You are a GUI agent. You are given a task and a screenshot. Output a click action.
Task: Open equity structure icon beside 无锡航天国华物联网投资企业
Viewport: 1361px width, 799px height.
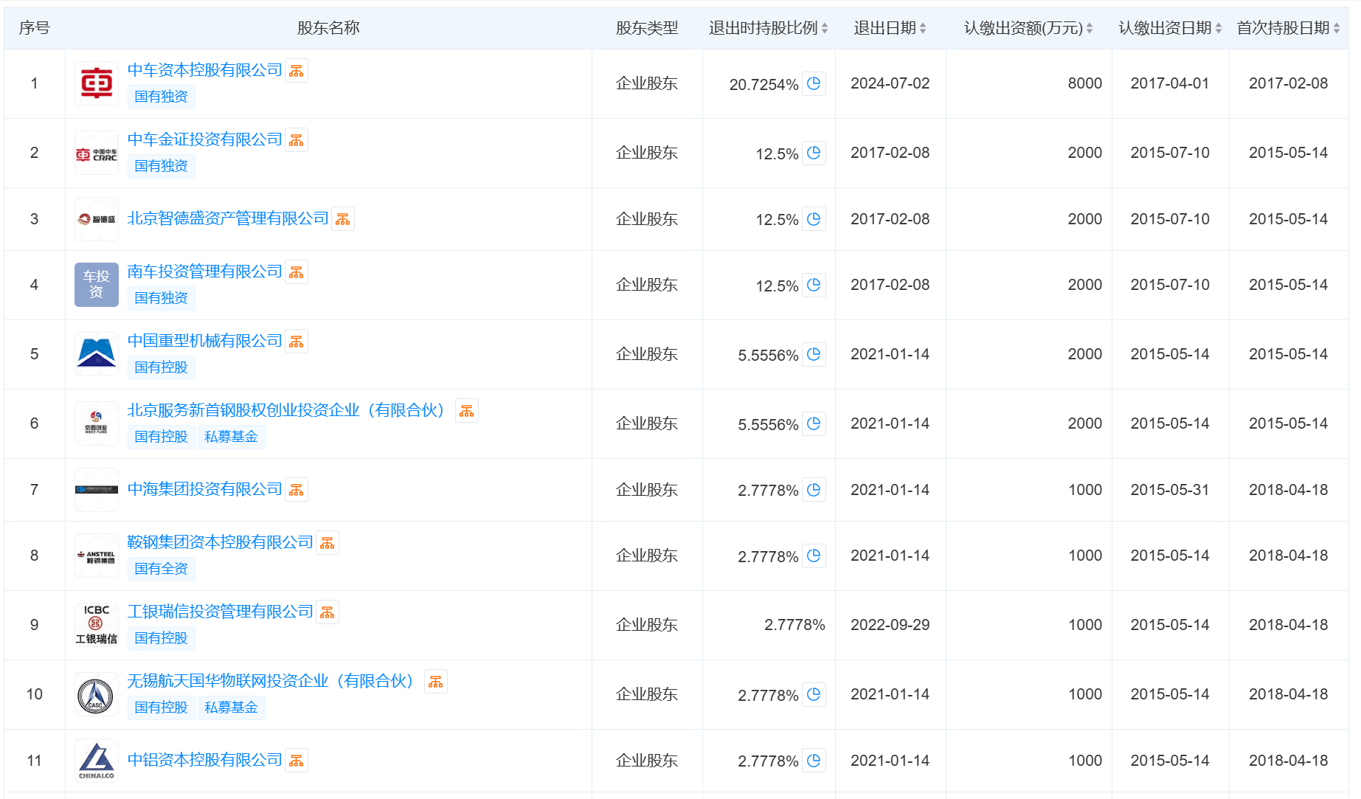(436, 682)
